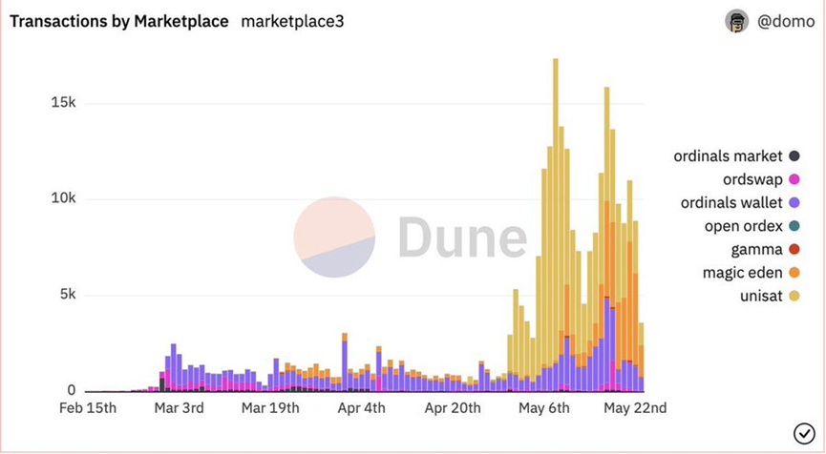Click the Mar 3rd axis label

pyautogui.click(x=180, y=408)
